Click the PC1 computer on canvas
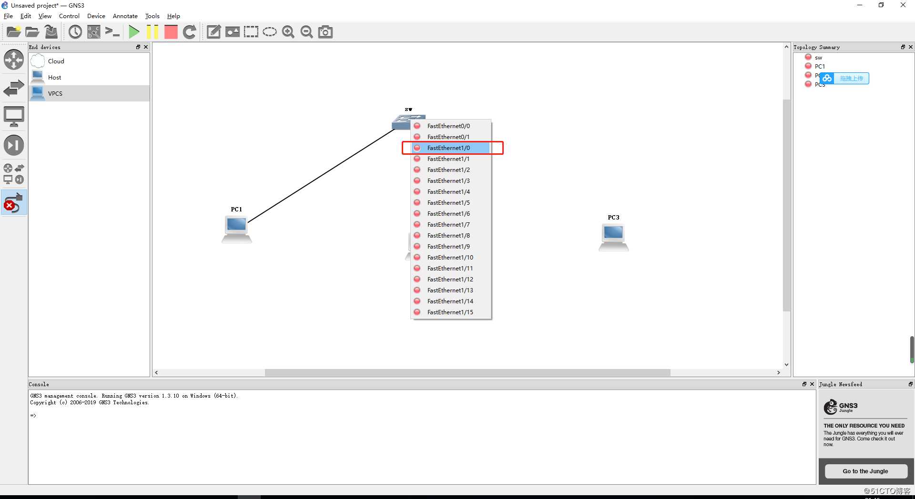This screenshot has height=499, width=915. [237, 230]
